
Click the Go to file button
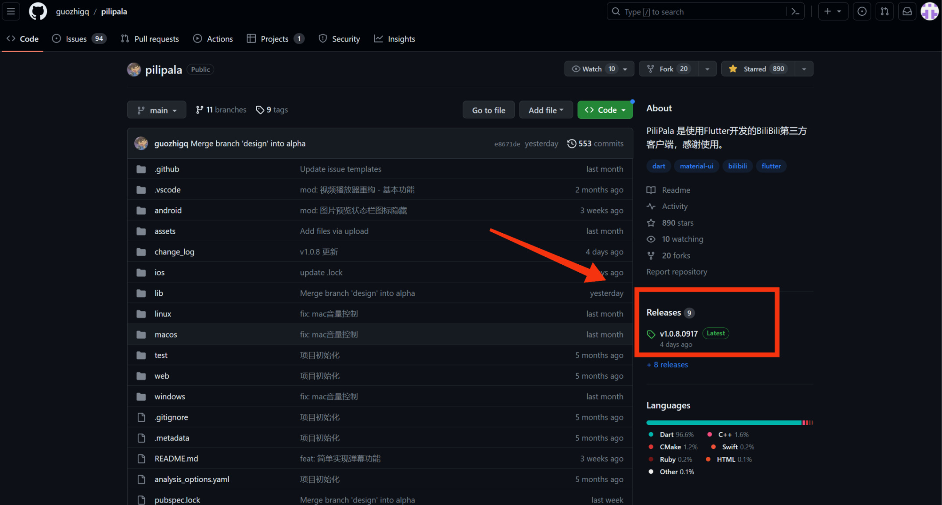[488, 110]
